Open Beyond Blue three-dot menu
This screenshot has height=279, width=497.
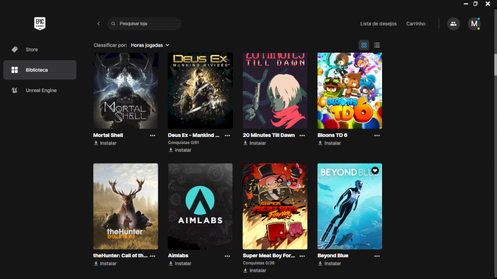pos(377,256)
